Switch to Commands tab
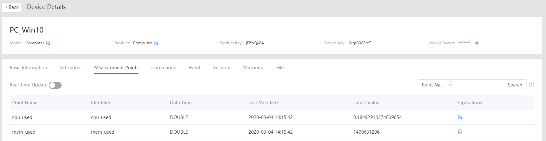The width and height of the screenshot is (546, 141). [x=164, y=68]
